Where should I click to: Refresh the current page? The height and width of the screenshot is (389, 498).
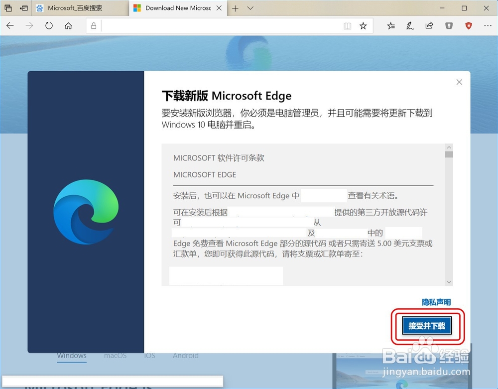click(49, 26)
